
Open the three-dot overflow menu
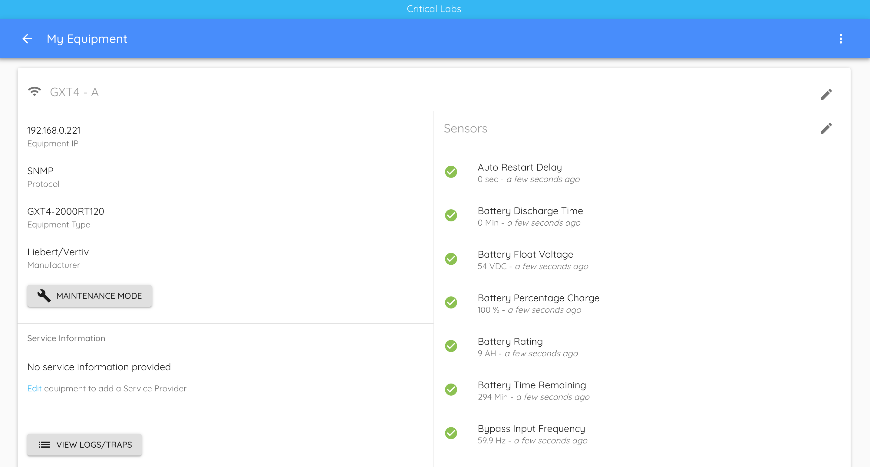coord(841,39)
